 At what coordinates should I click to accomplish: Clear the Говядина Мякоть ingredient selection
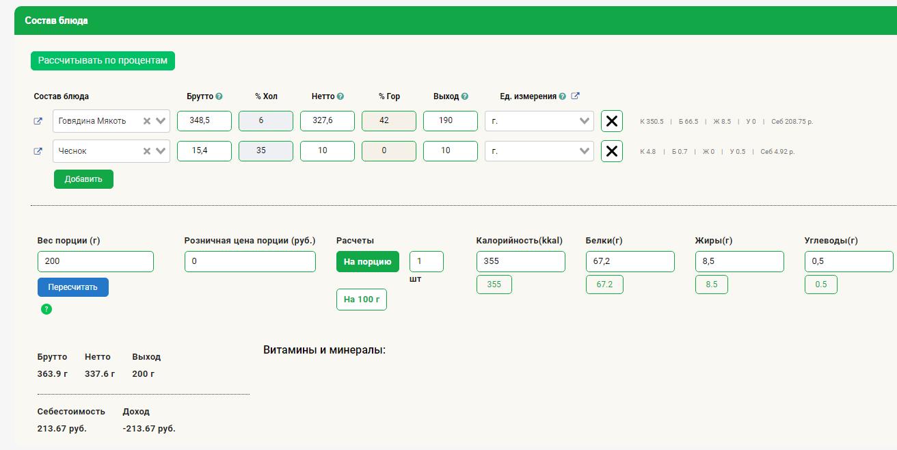146,122
